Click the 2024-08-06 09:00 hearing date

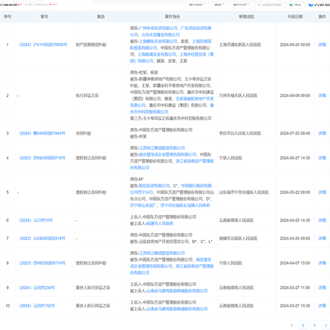[295, 95]
